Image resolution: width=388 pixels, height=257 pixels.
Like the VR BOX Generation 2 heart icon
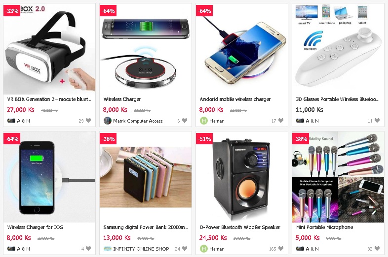pos(88,121)
